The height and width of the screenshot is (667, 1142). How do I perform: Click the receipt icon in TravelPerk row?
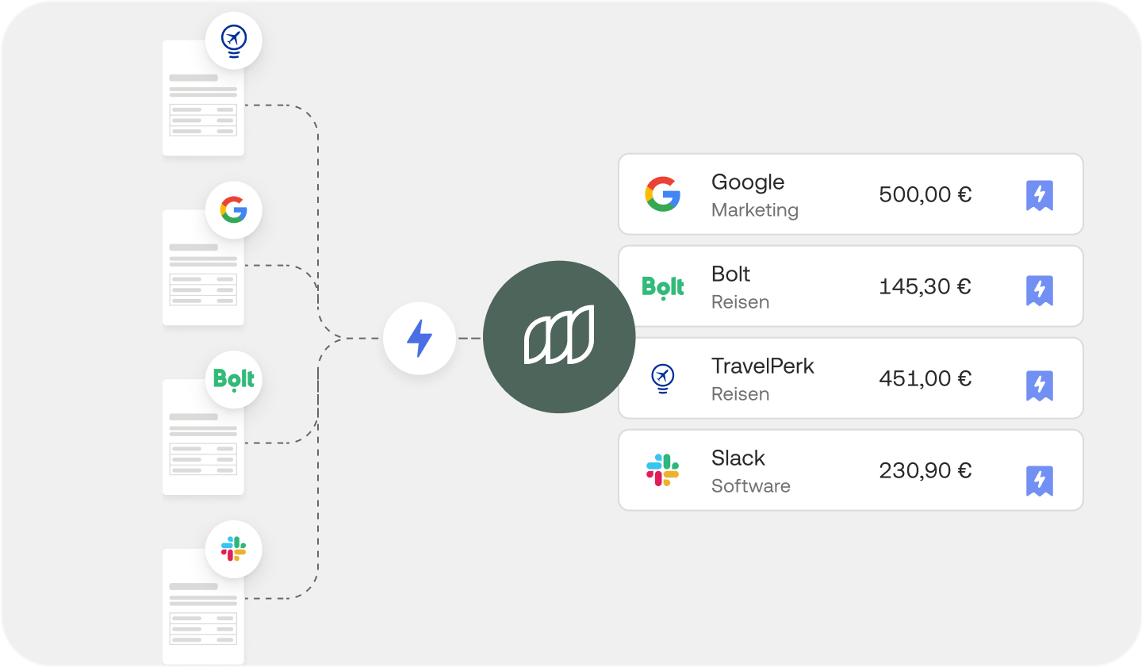pyautogui.click(x=1040, y=386)
